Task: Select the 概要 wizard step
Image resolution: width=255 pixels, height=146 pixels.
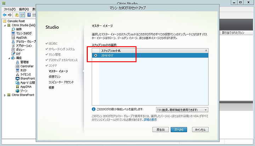Action: (x=51, y=88)
